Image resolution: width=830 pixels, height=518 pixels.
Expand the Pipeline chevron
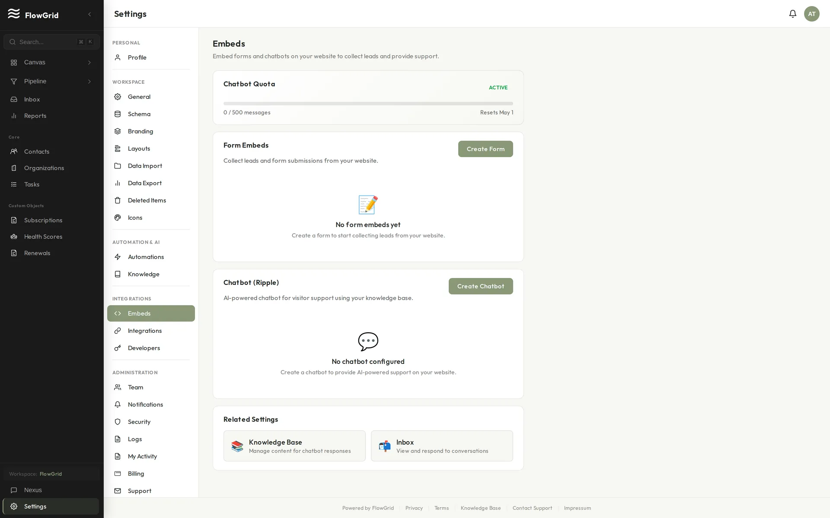pos(89,82)
